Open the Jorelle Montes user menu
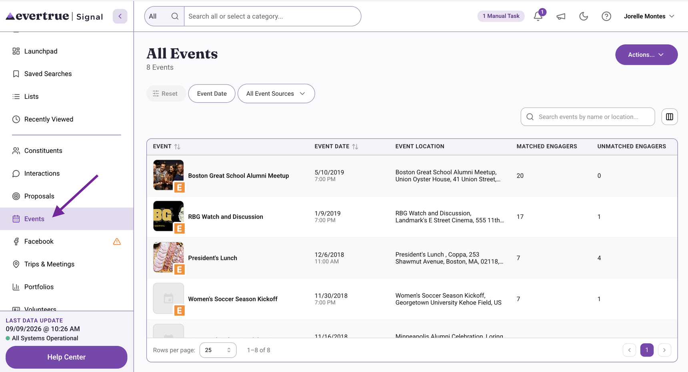Screen dimensions: 688x372 pos(649,16)
